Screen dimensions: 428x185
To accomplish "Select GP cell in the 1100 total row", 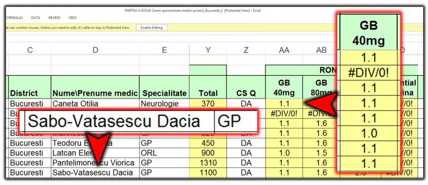I will coord(164,172).
